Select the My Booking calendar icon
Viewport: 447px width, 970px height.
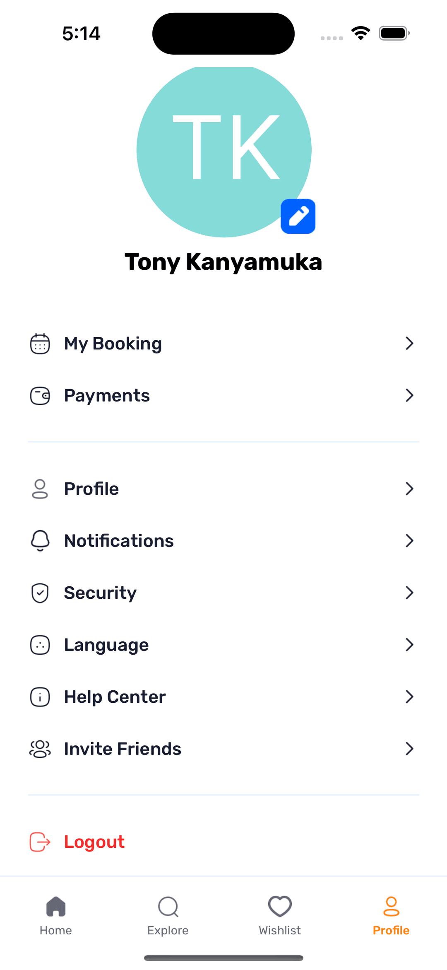pos(40,343)
